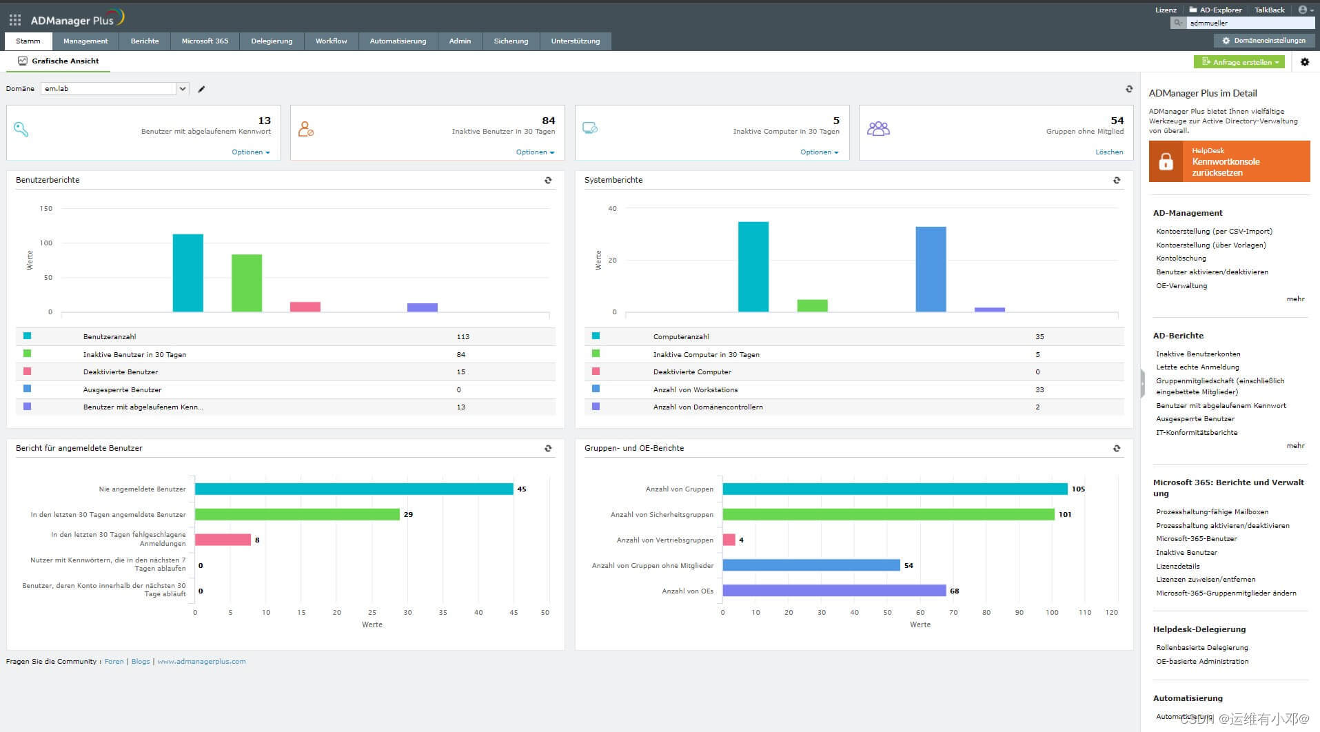Click the HelpDesk Kennwortkonsole lock banner
This screenshot has height=732, width=1320.
pos(1229,162)
